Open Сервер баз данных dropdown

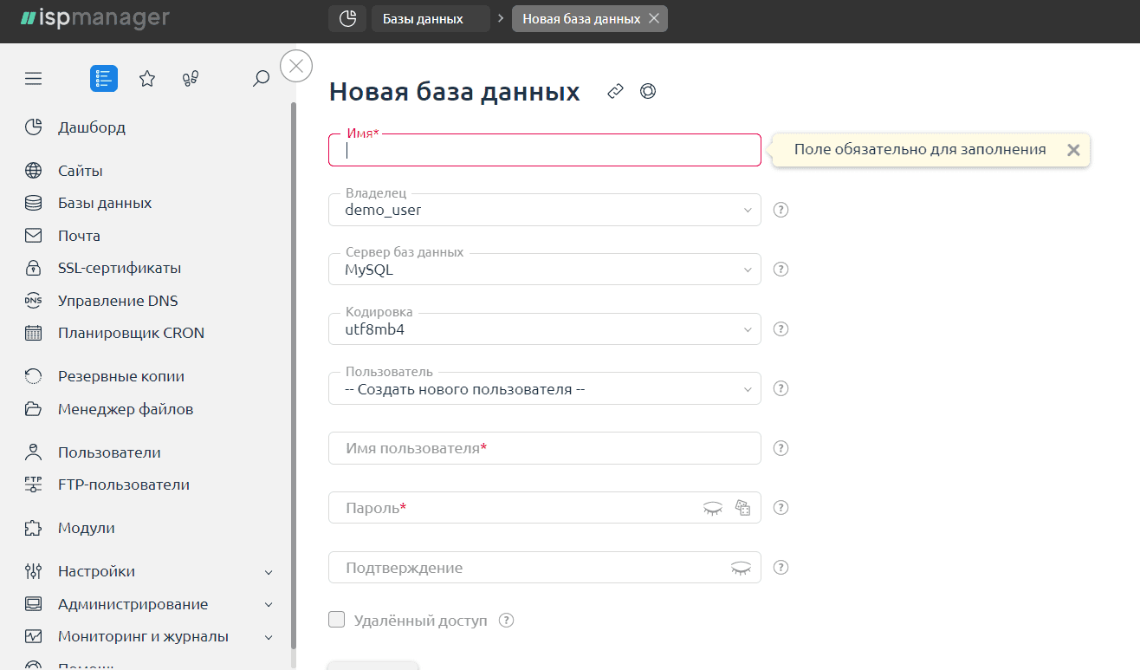tap(545, 270)
